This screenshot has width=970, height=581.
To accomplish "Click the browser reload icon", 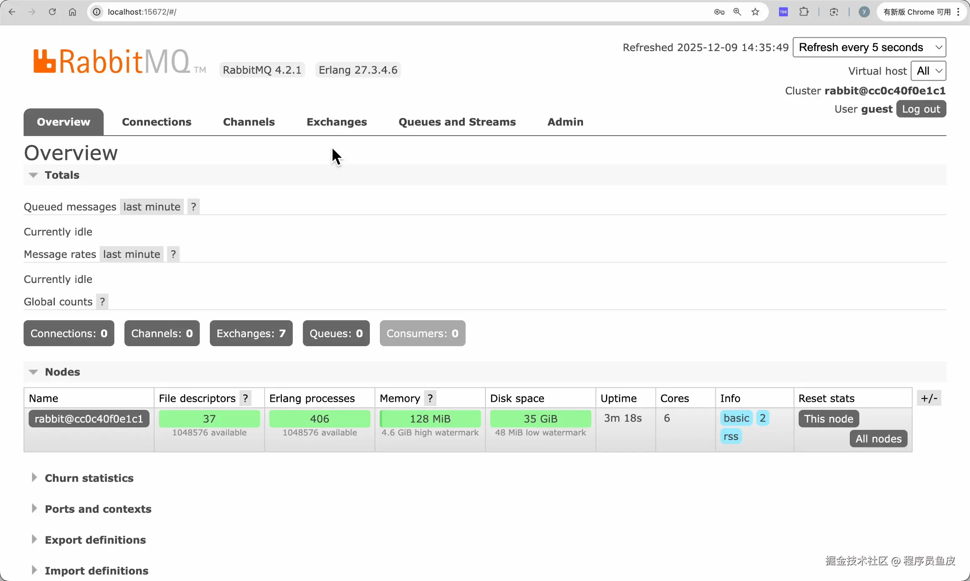I will pos(52,12).
